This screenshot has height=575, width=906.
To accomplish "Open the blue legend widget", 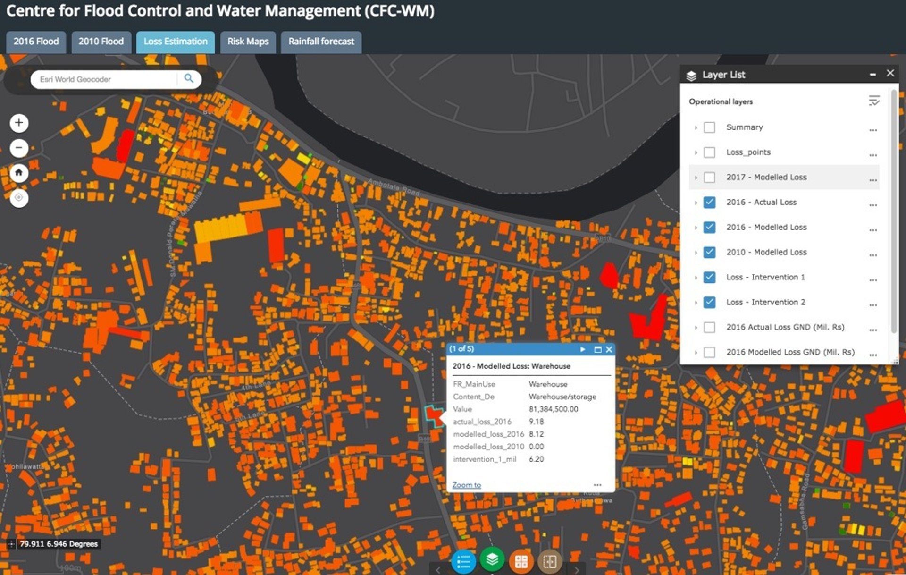I will click(x=463, y=561).
